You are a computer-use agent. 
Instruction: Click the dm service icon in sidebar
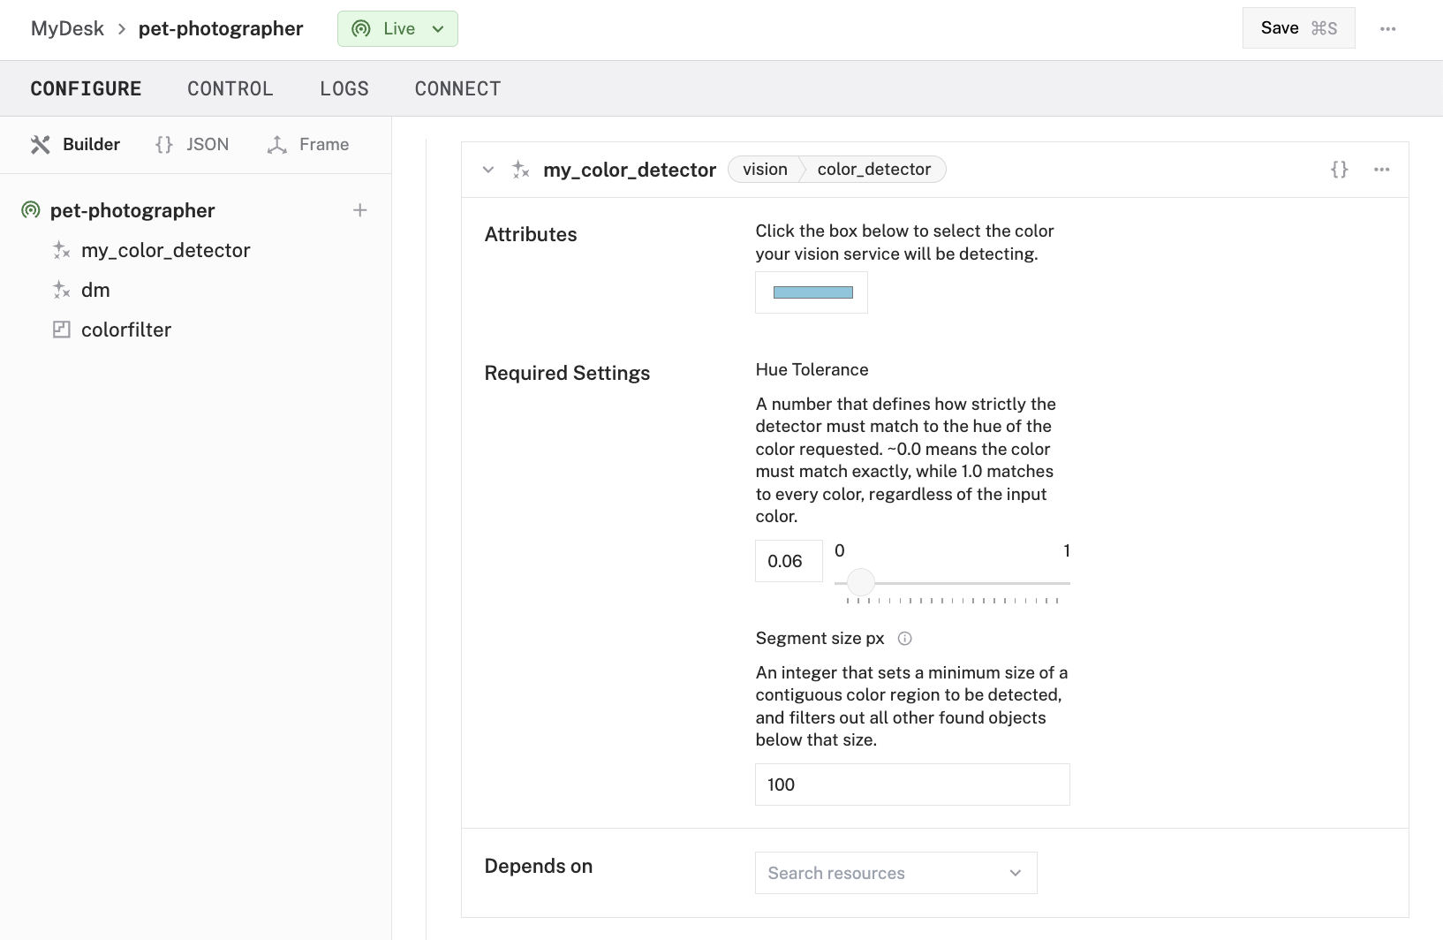click(62, 290)
